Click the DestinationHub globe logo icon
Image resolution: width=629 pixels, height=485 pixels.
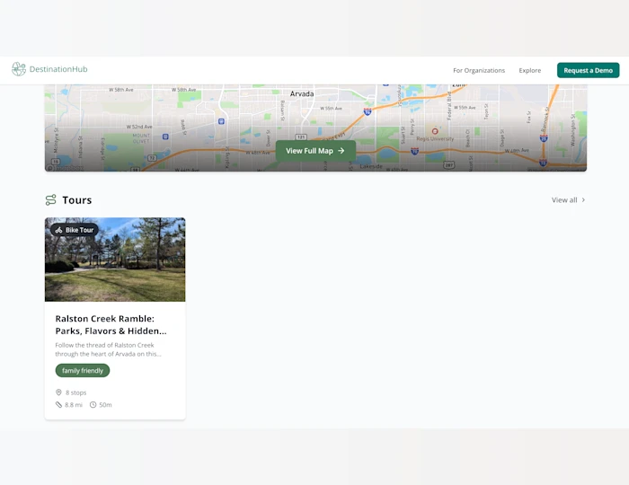[19, 69]
